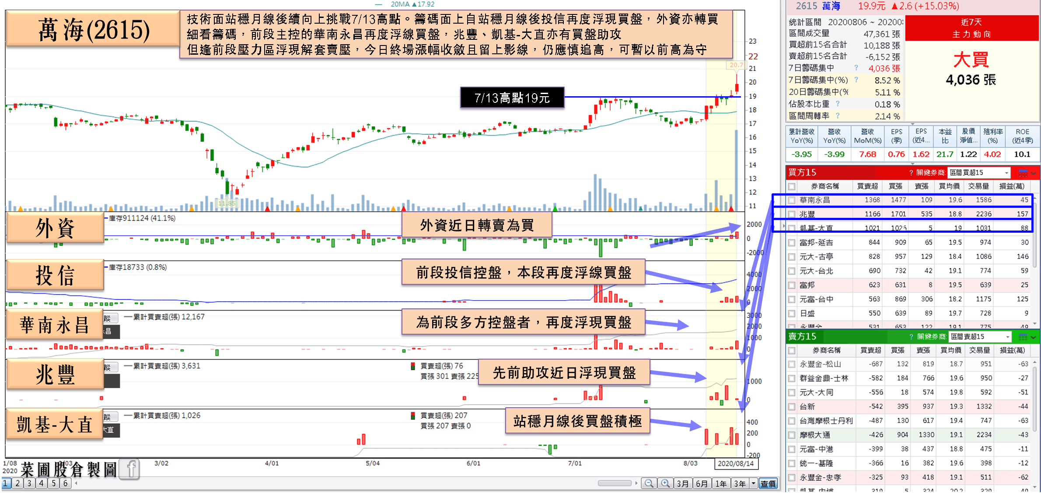Screen dimensions: 1041x493
Task: Click help question mark in 買方15 header
Action: pos(911,173)
